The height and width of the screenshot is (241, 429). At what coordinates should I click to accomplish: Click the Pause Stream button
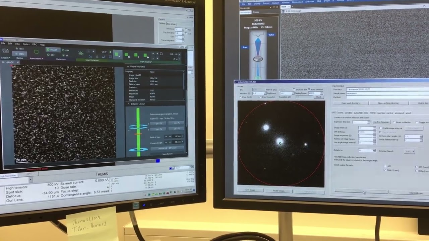click(x=279, y=191)
